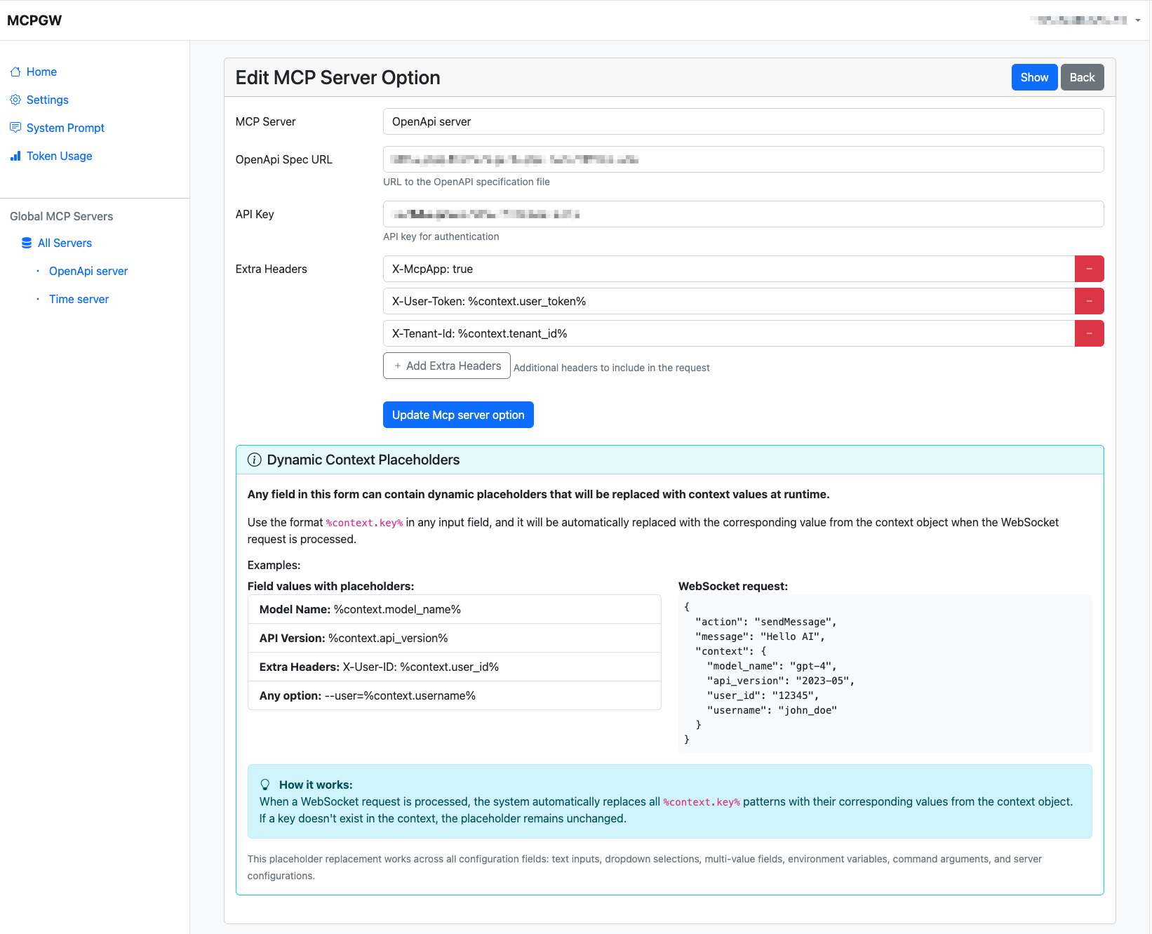Click the OpenApi Spec URL field

click(743, 159)
